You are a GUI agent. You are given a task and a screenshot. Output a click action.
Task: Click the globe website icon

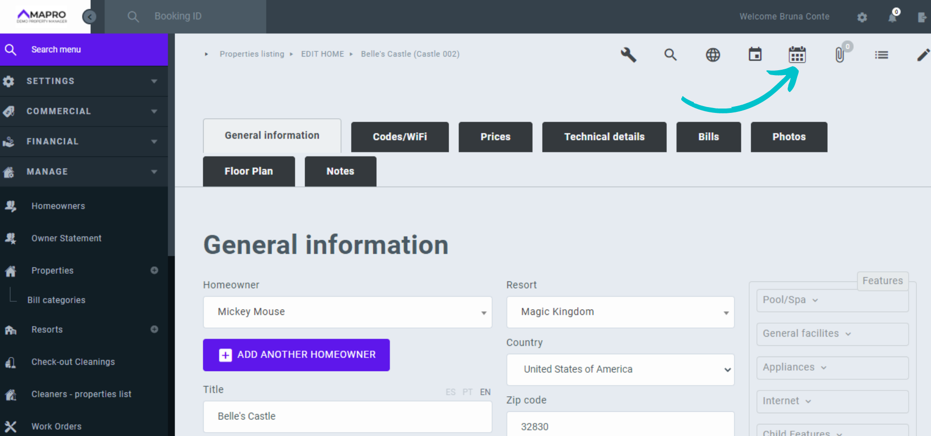[x=712, y=55]
